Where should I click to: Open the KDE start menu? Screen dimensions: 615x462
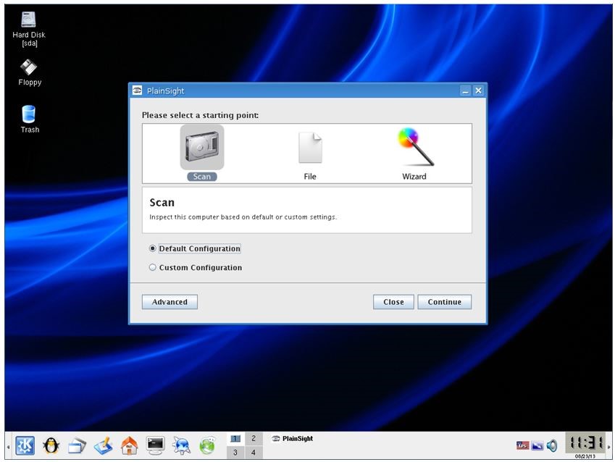(x=25, y=445)
